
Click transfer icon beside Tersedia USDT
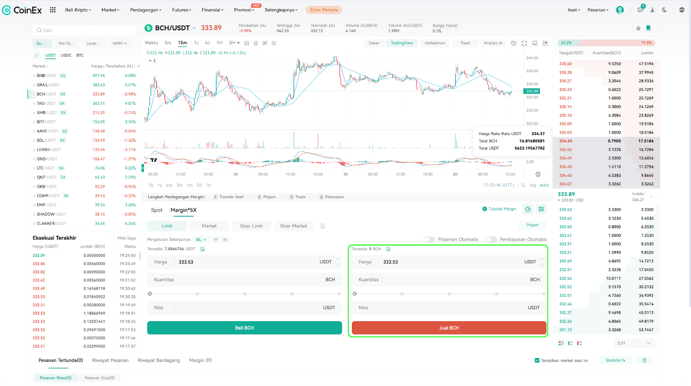pos(203,249)
